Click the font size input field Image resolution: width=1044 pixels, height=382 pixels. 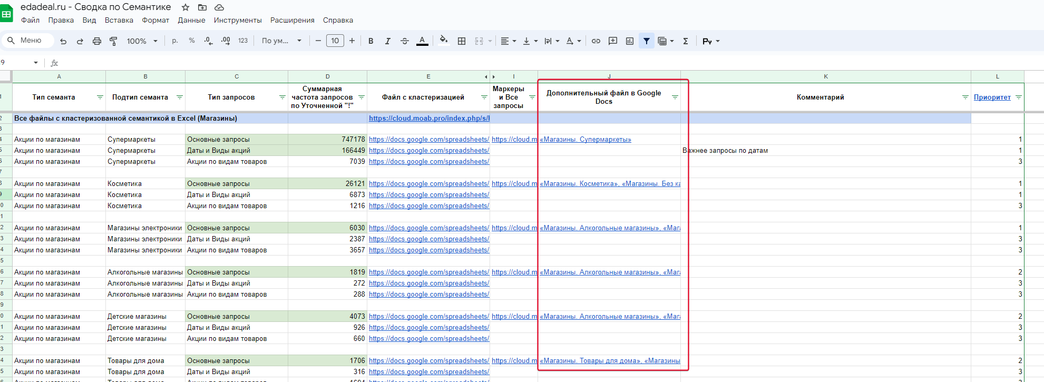click(335, 41)
